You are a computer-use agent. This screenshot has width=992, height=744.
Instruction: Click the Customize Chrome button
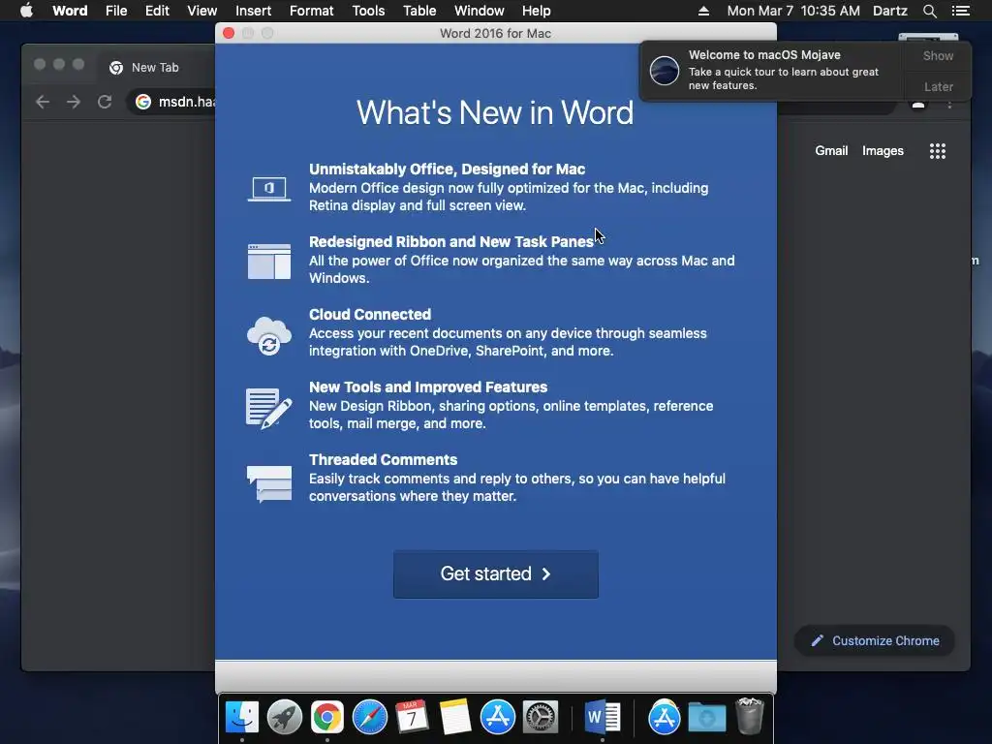pos(875,641)
